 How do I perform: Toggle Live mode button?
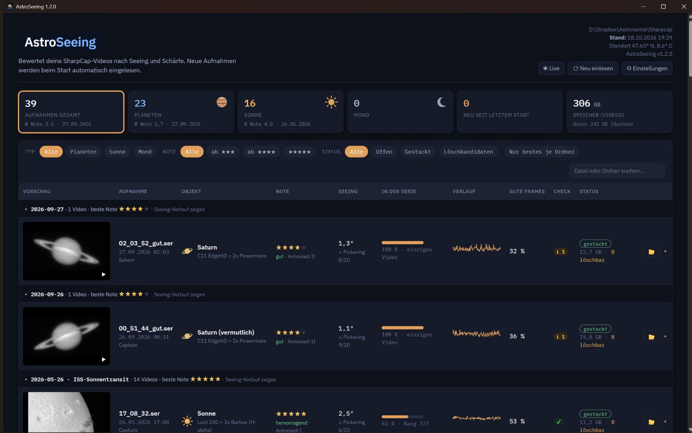tap(551, 68)
